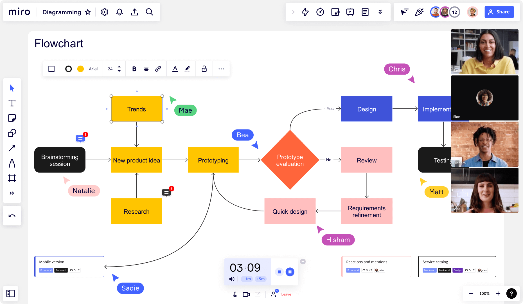Select the Sticky note tool

tap(12, 118)
